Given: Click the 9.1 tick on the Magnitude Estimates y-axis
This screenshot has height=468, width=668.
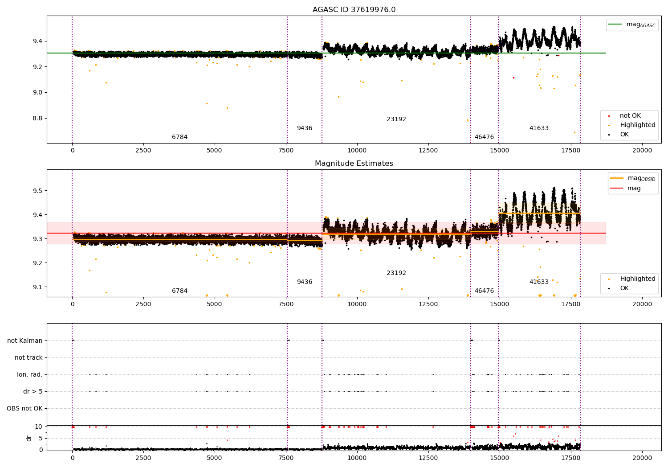Looking at the screenshot, I should 38,287.
